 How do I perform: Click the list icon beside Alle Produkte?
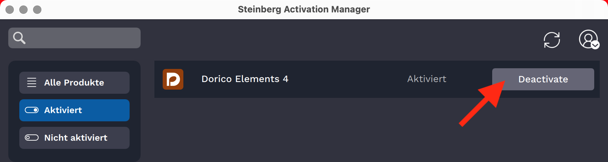pyautogui.click(x=32, y=82)
